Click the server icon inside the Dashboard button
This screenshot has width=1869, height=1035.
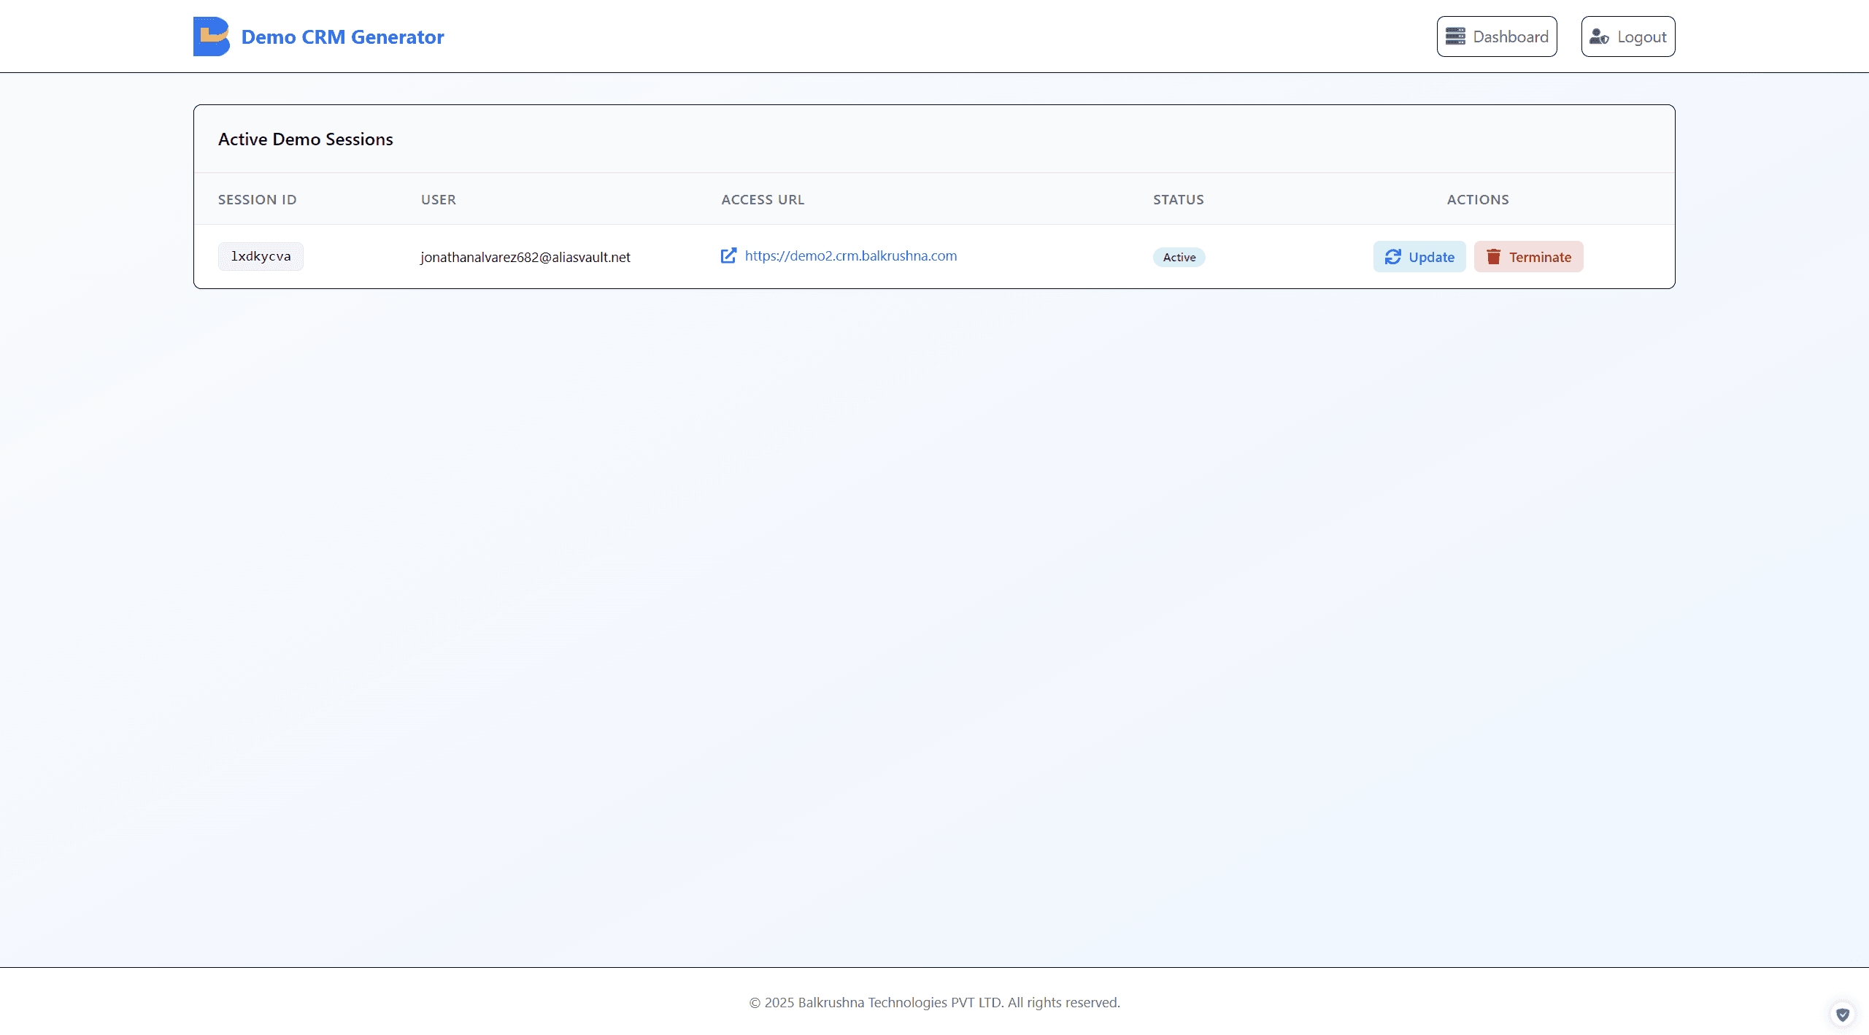click(1457, 36)
